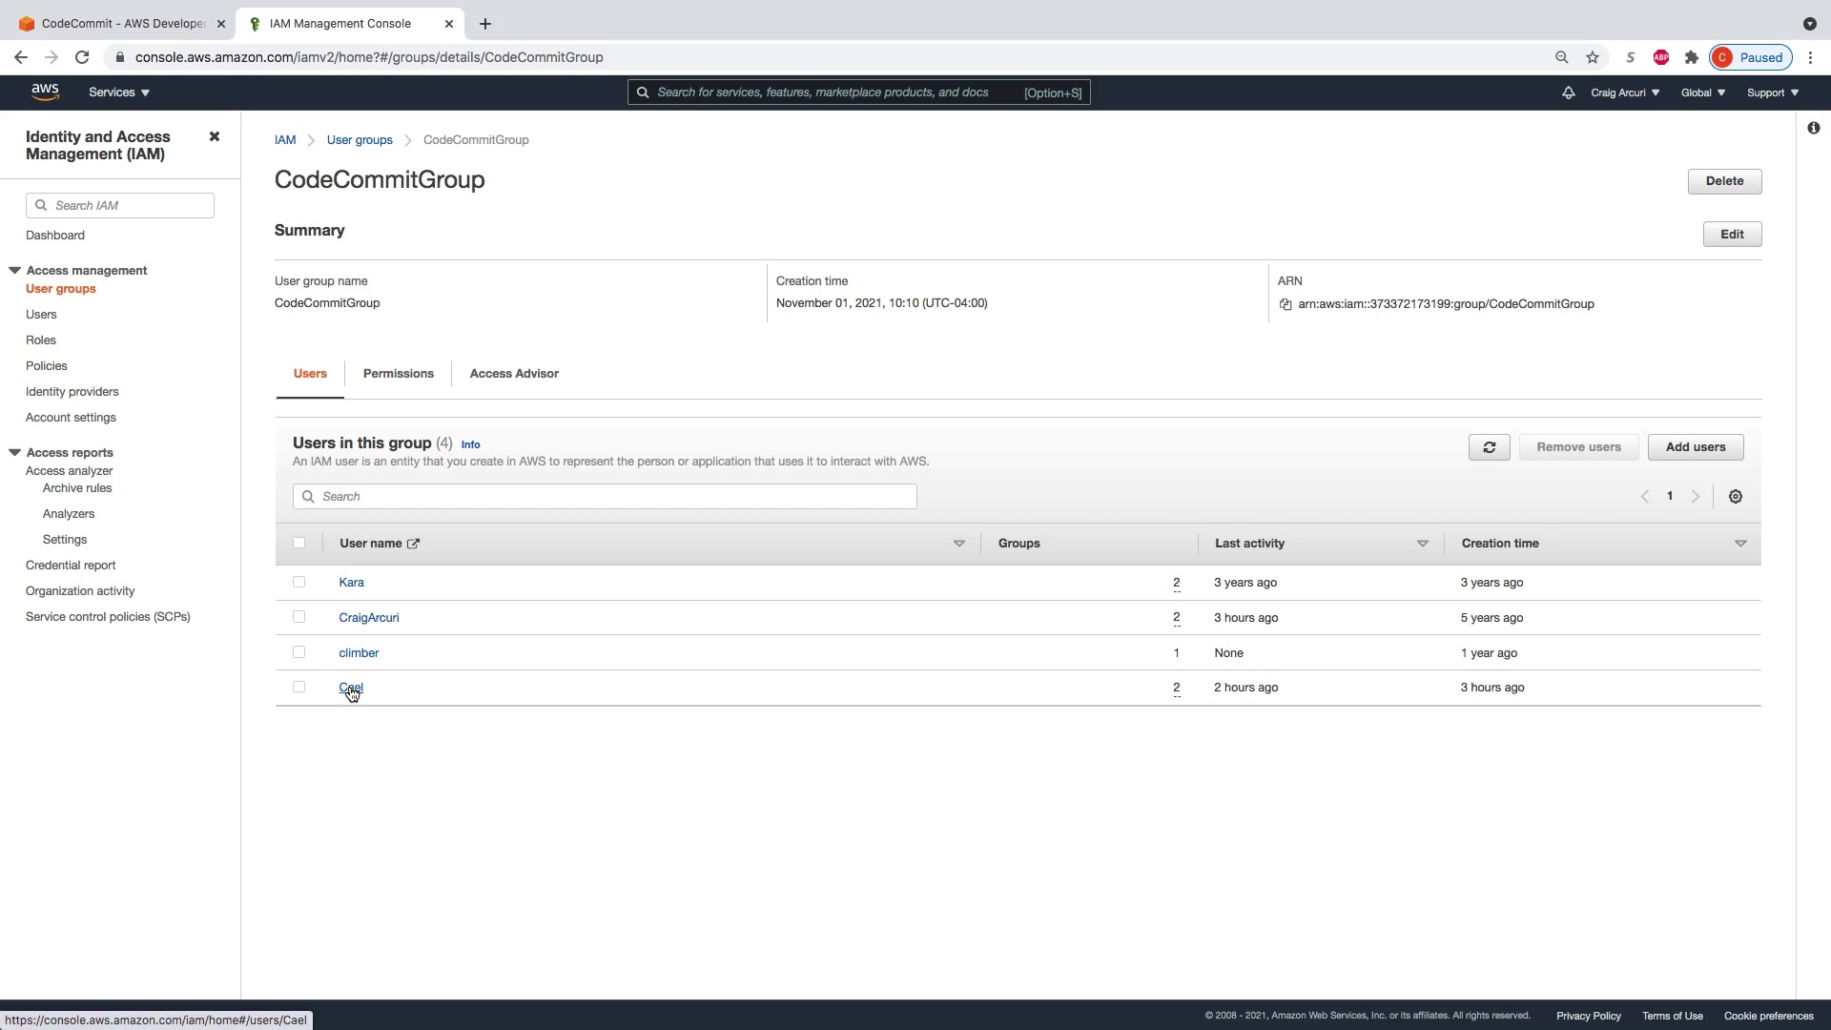Bookmark this page with the star icon
Viewport: 1831px width, 1030px height.
tap(1593, 57)
